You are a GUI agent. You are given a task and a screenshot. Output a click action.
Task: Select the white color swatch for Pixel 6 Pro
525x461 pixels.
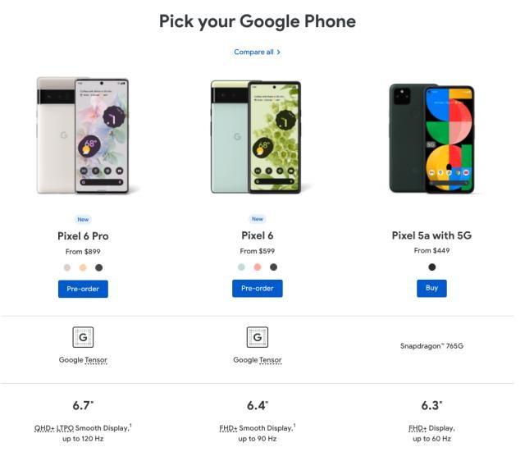(67, 267)
